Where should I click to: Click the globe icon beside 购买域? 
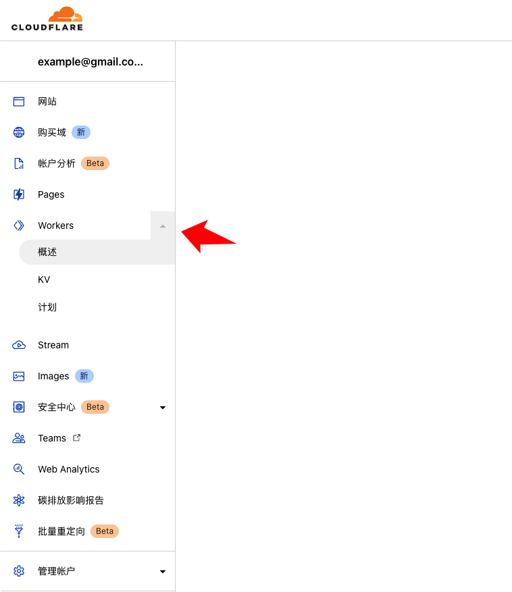point(19,132)
